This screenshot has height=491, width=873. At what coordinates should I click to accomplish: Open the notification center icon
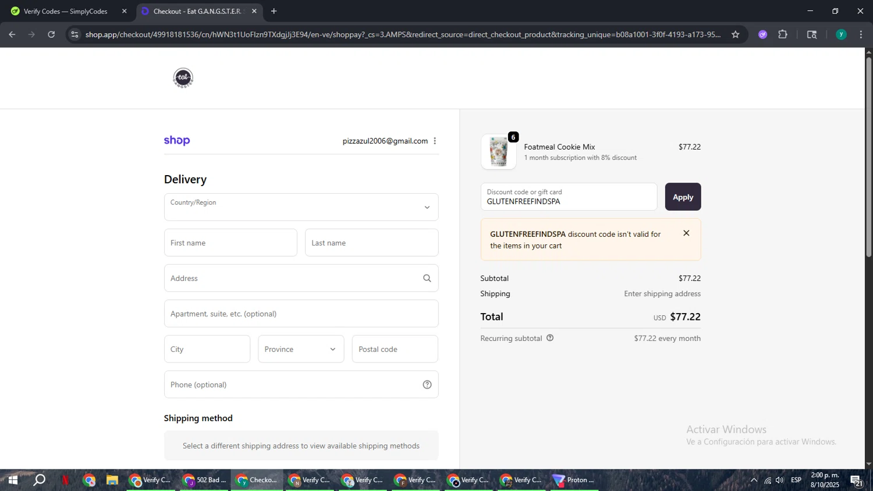tap(857, 480)
